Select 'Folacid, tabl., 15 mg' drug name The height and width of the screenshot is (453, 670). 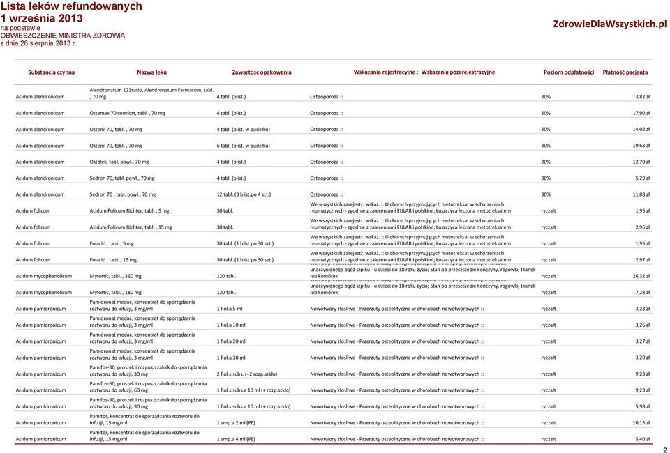click(113, 259)
